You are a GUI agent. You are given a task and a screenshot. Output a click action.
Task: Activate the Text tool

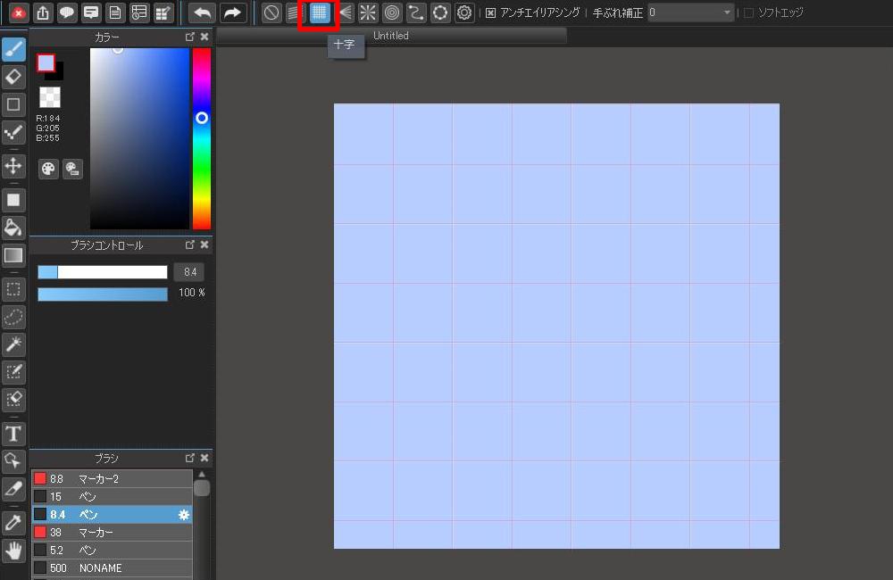pyautogui.click(x=13, y=435)
